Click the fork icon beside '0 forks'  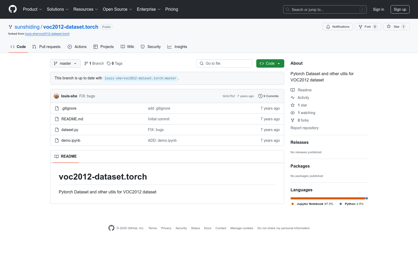coord(293,120)
